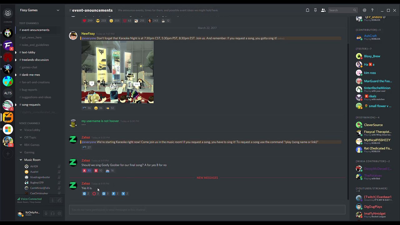Open voice connection info icon
Screen dimensions: 400x225
pyautogui.click(x=52, y=200)
